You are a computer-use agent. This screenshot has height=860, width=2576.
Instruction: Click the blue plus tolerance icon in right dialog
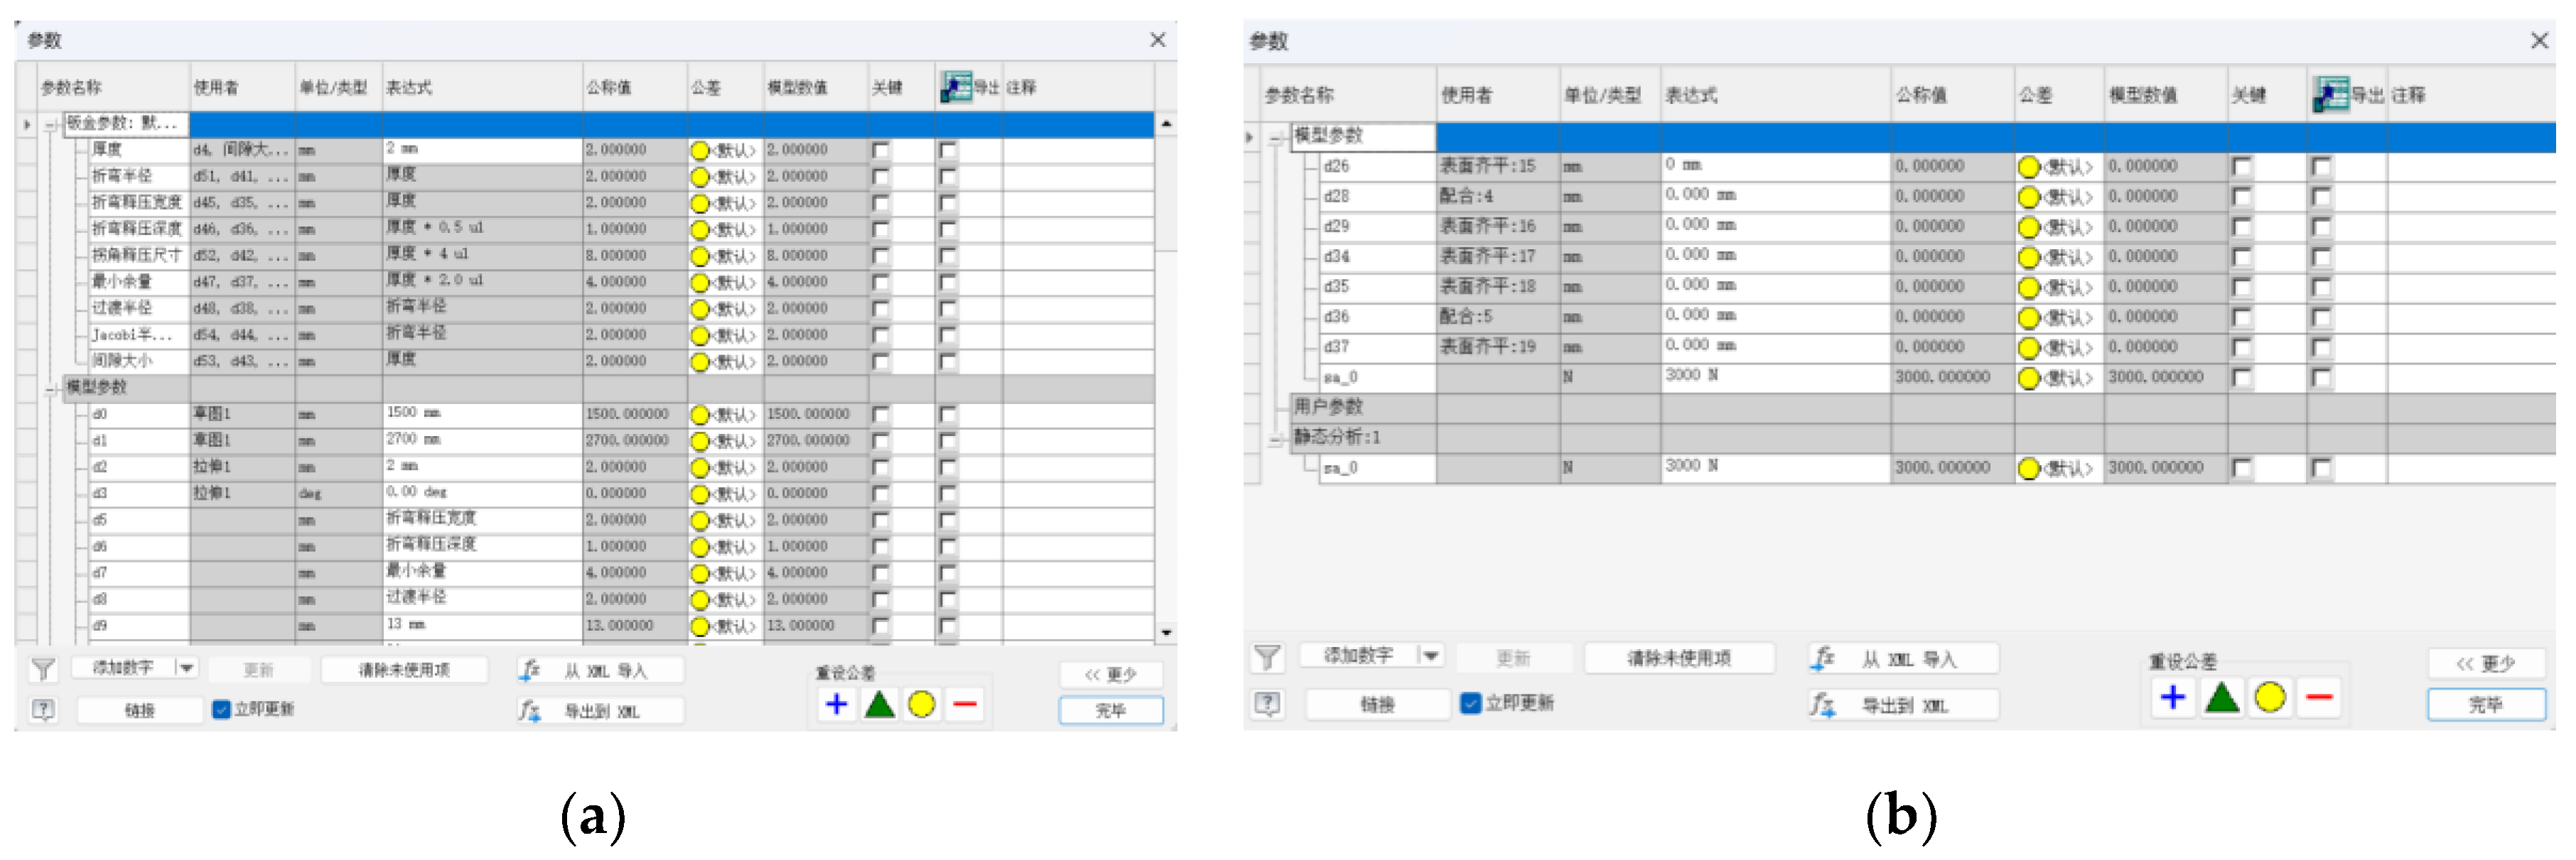2173,697
